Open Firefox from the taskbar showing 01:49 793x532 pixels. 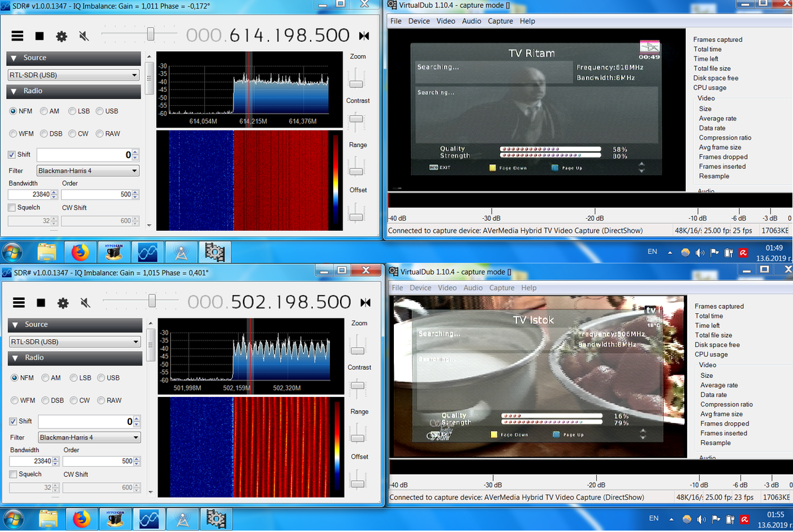(x=79, y=252)
